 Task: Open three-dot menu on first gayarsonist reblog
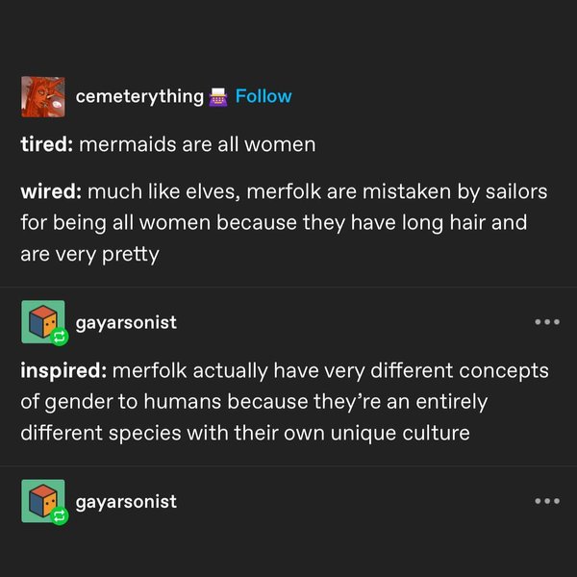[546, 322]
